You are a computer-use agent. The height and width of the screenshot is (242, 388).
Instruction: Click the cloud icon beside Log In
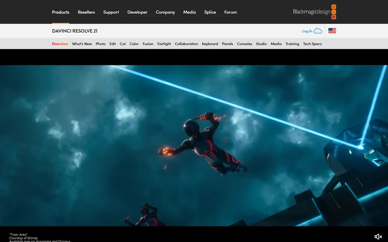[318, 31]
